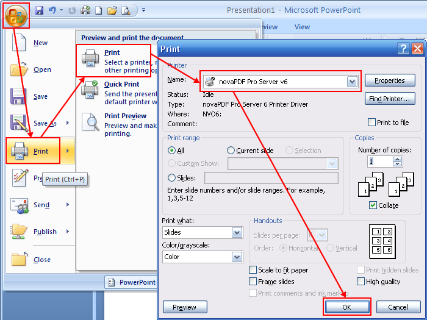Choose New in the Office menu
The height and width of the screenshot is (320, 427).
(x=41, y=43)
